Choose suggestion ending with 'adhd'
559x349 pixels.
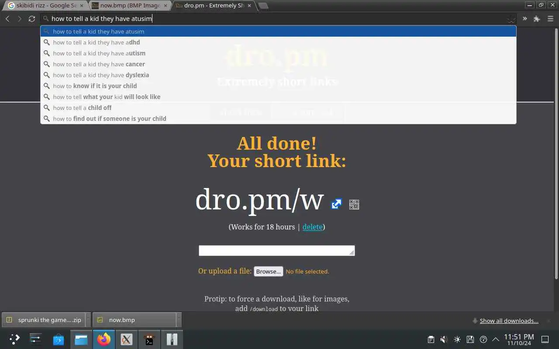278,42
